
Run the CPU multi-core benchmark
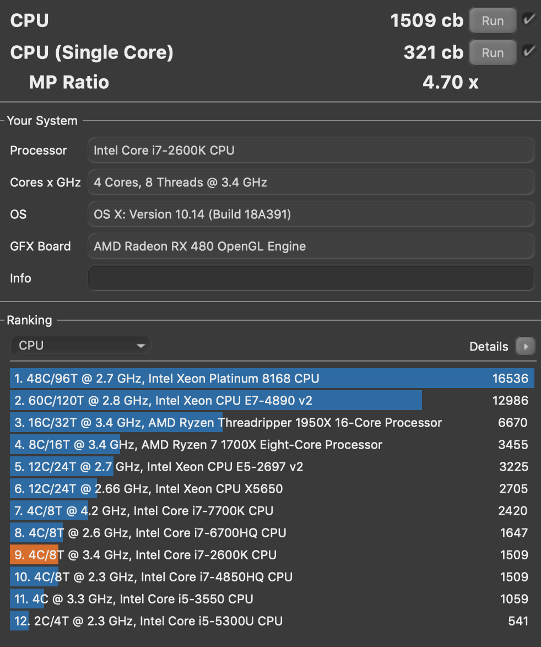coord(493,20)
